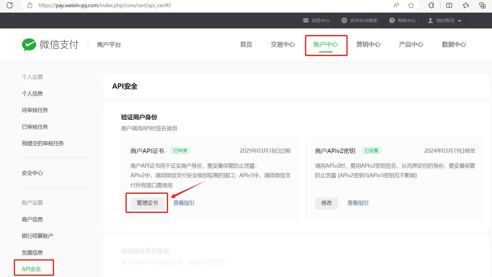Open 查看指引 link for 商户API证书
This screenshot has height=277, width=492.
point(184,203)
